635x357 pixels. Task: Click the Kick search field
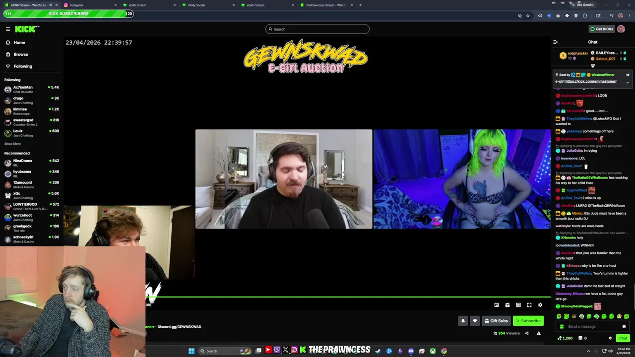(317, 29)
